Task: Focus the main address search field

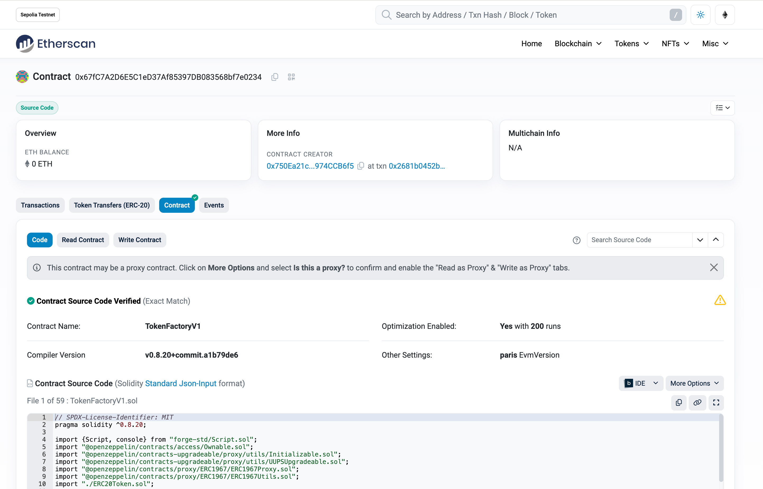Action: [531, 15]
